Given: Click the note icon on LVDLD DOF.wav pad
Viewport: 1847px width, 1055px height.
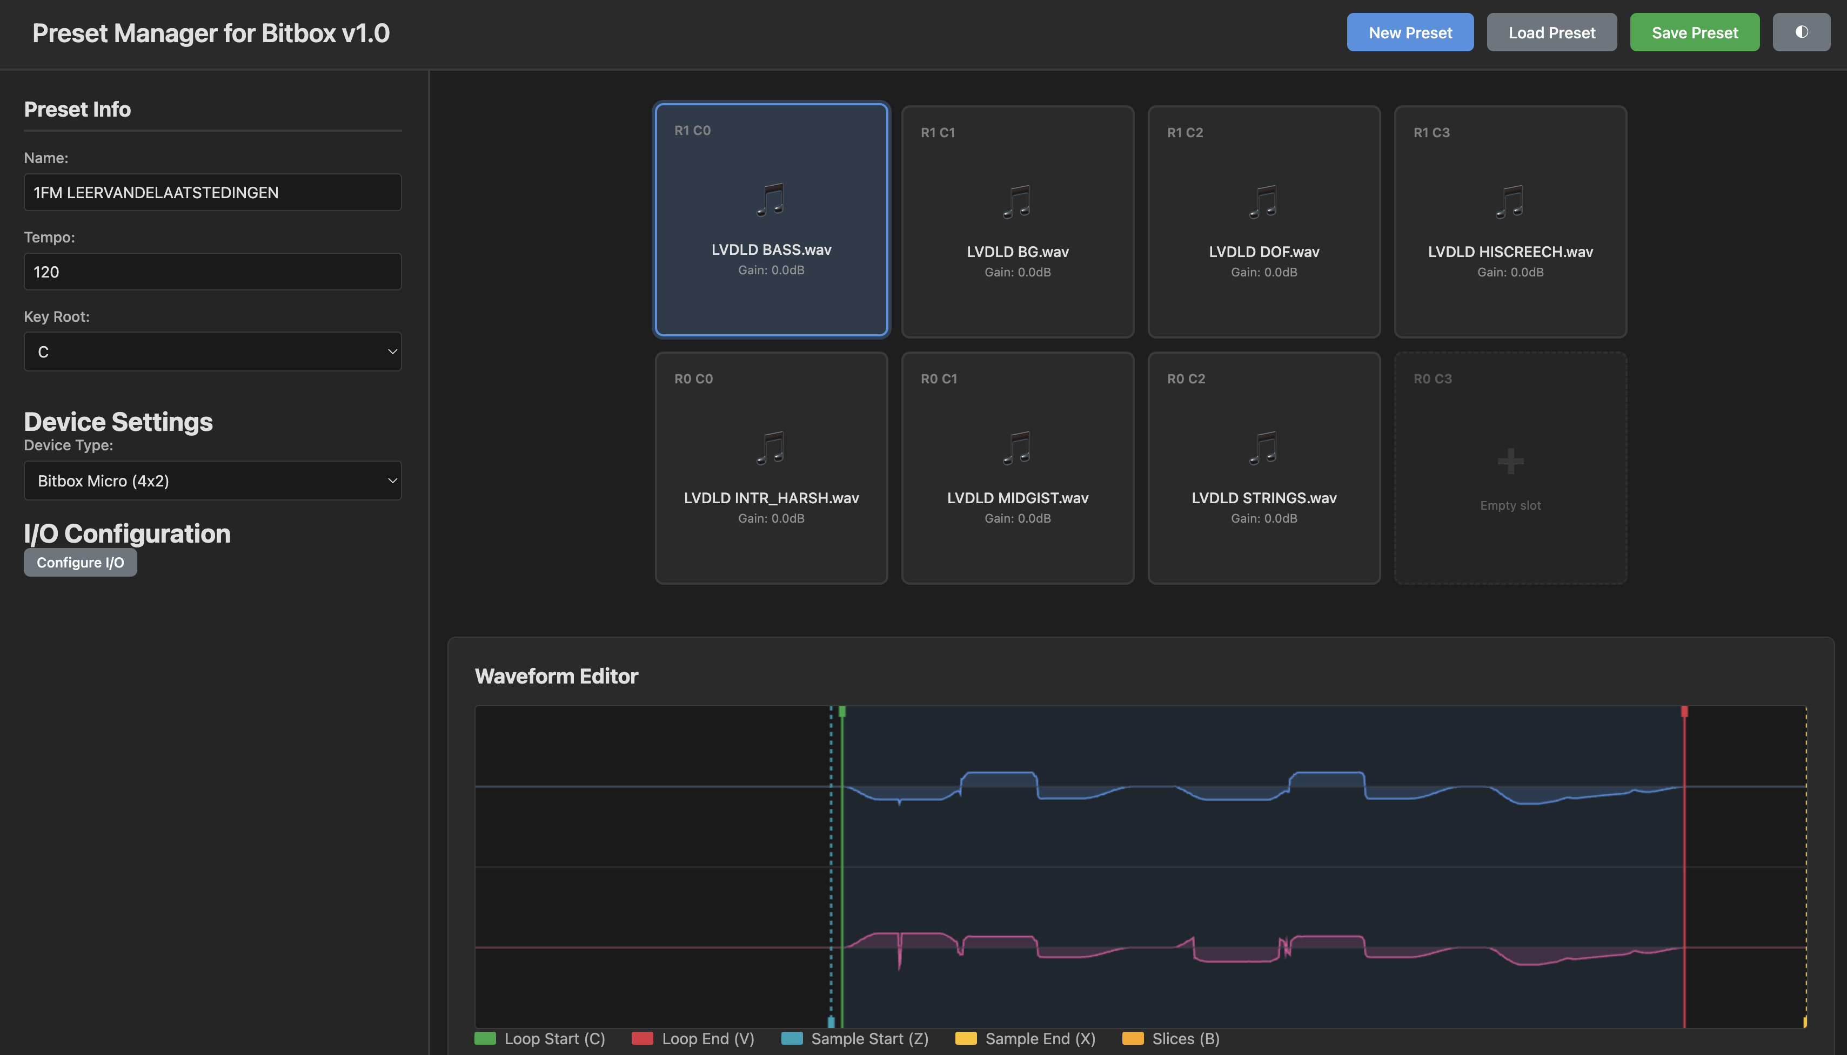Looking at the screenshot, I should [x=1264, y=201].
